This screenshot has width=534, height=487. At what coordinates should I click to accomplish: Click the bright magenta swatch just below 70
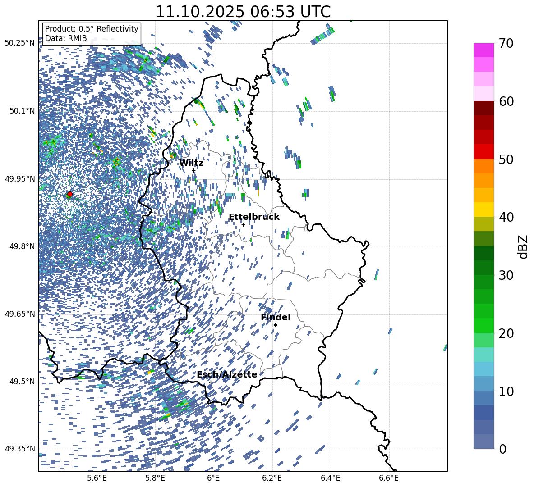(x=483, y=50)
